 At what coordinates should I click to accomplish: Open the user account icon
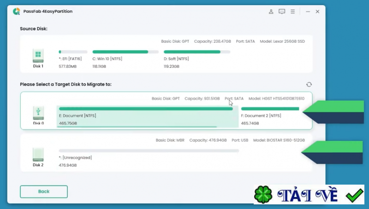271,11
